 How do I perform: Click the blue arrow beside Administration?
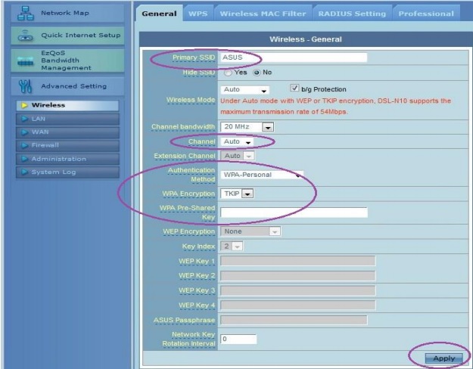[24, 159]
